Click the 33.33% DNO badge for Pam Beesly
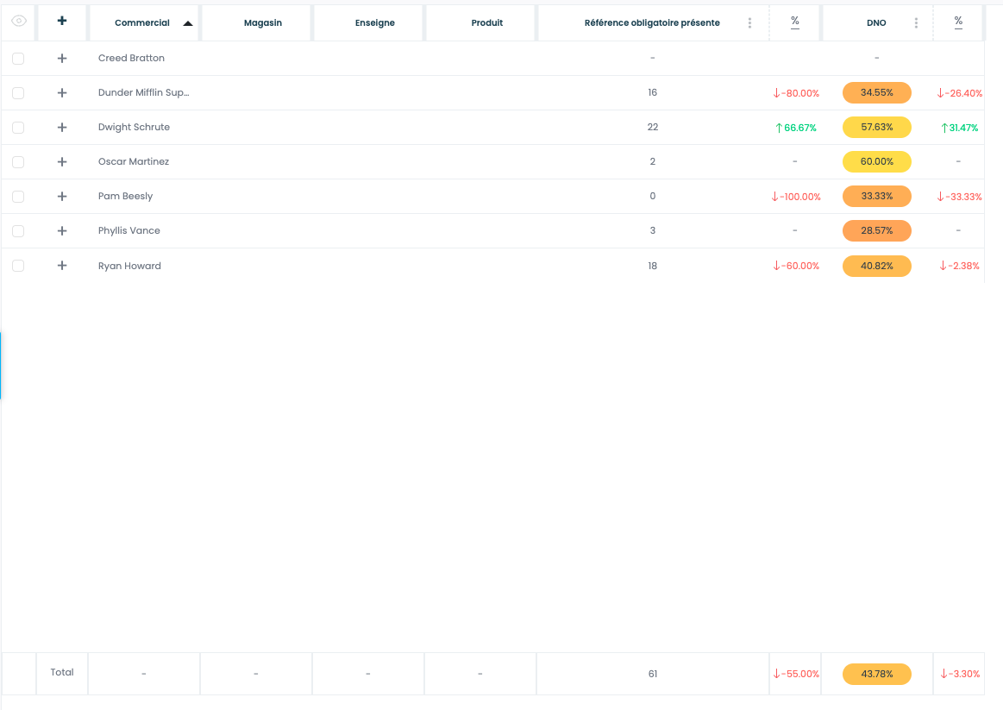The height and width of the screenshot is (710, 1003). 877,197
